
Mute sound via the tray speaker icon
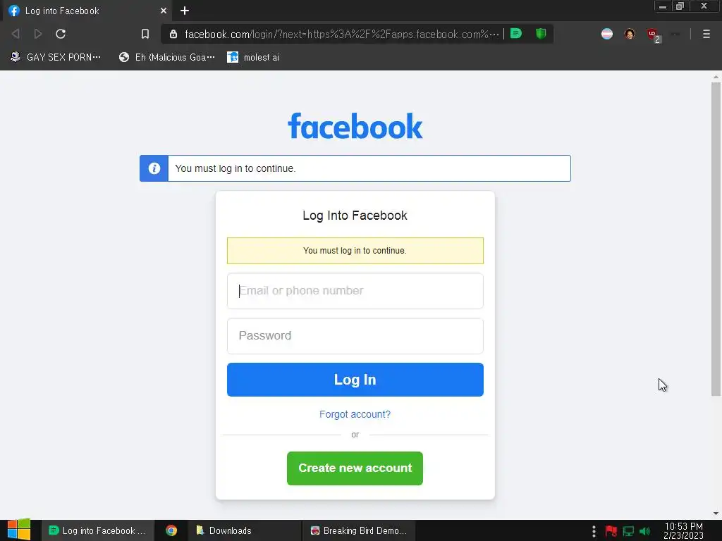tap(644, 531)
